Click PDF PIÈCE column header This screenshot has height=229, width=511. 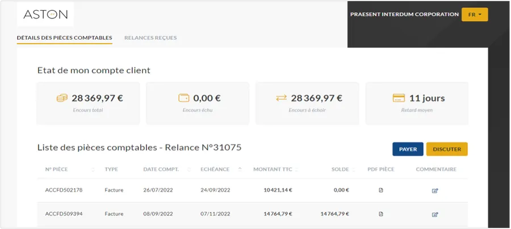pos(380,169)
